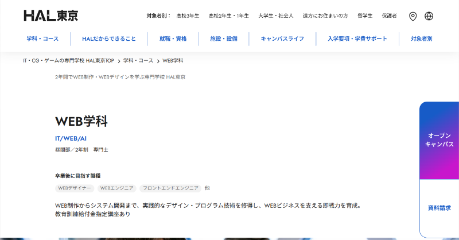
Task: Go to the HAL東京TOP breadcrumb link
Action: pos(68,61)
